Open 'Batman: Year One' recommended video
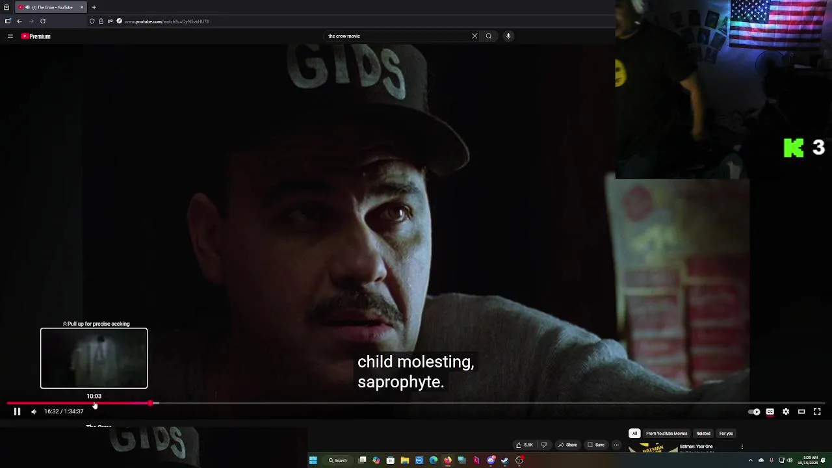This screenshot has width=832, height=468. click(695, 447)
